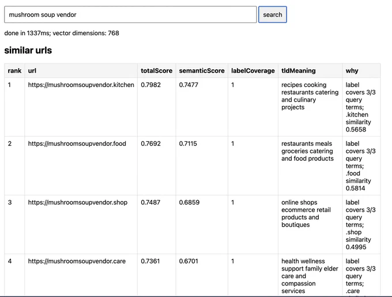Select total score value 0.7982
The width and height of the screenshot is (392, 297).
click(151, 85)
